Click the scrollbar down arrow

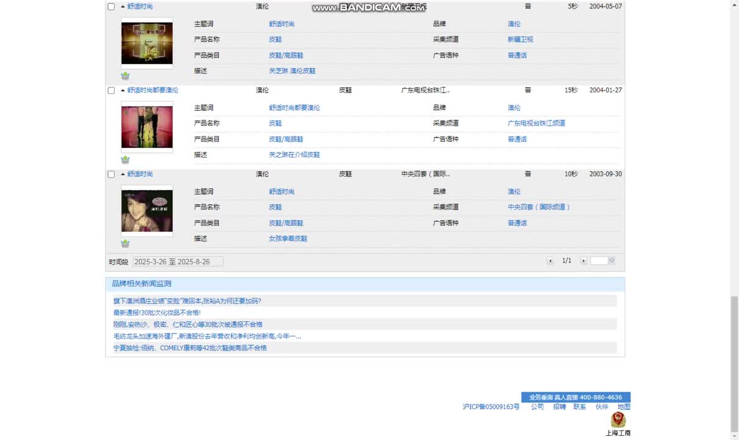[x=734, y=435]
